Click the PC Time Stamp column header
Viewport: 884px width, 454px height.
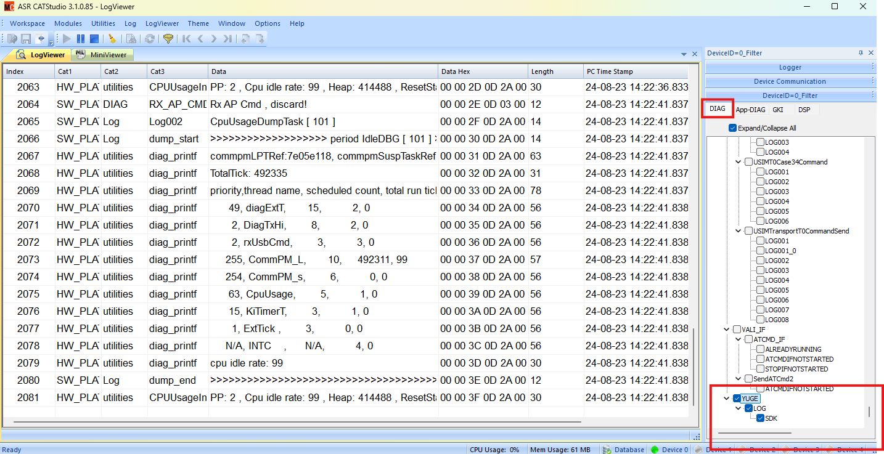(610, 71)
